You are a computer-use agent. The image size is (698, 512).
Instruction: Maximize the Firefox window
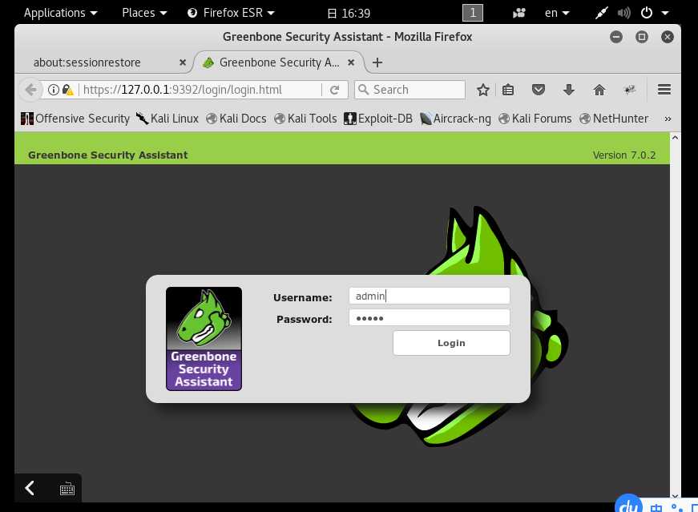(641, 37)
